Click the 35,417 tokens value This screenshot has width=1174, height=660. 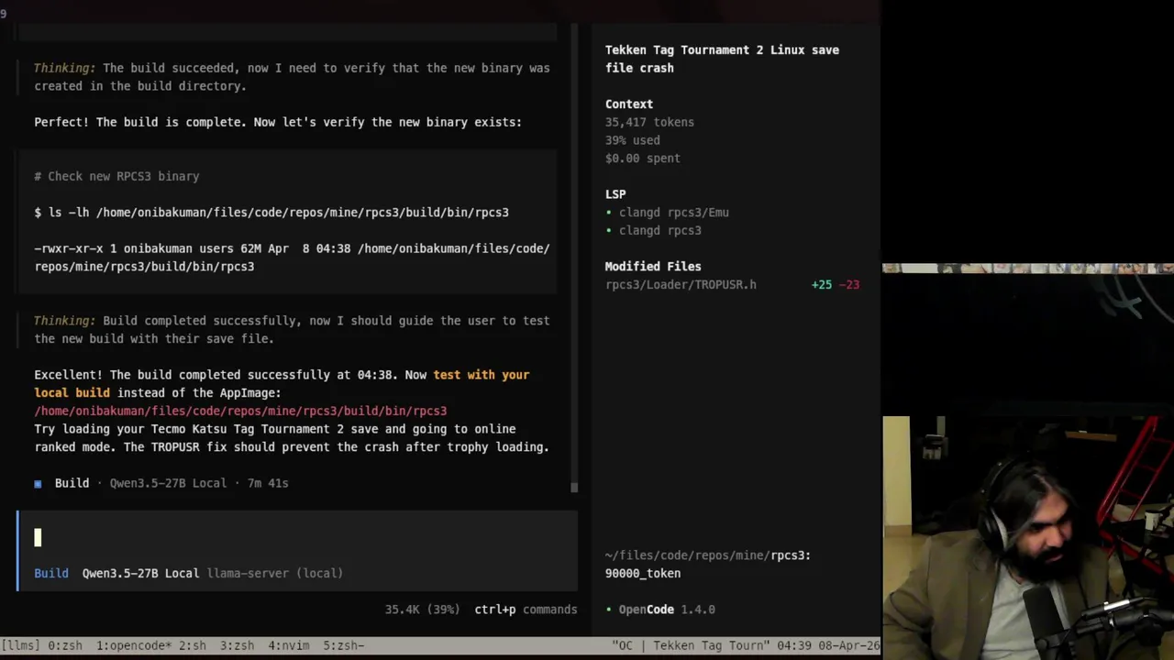tap(649, 122)
